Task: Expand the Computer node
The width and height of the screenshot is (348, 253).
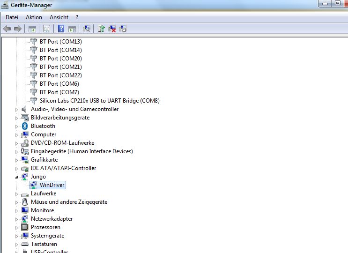Action: coord(16,135)
